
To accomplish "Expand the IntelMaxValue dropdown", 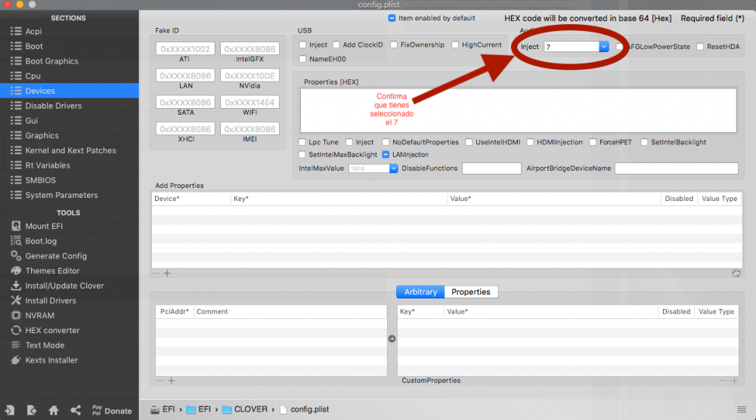I will point(393,168).
